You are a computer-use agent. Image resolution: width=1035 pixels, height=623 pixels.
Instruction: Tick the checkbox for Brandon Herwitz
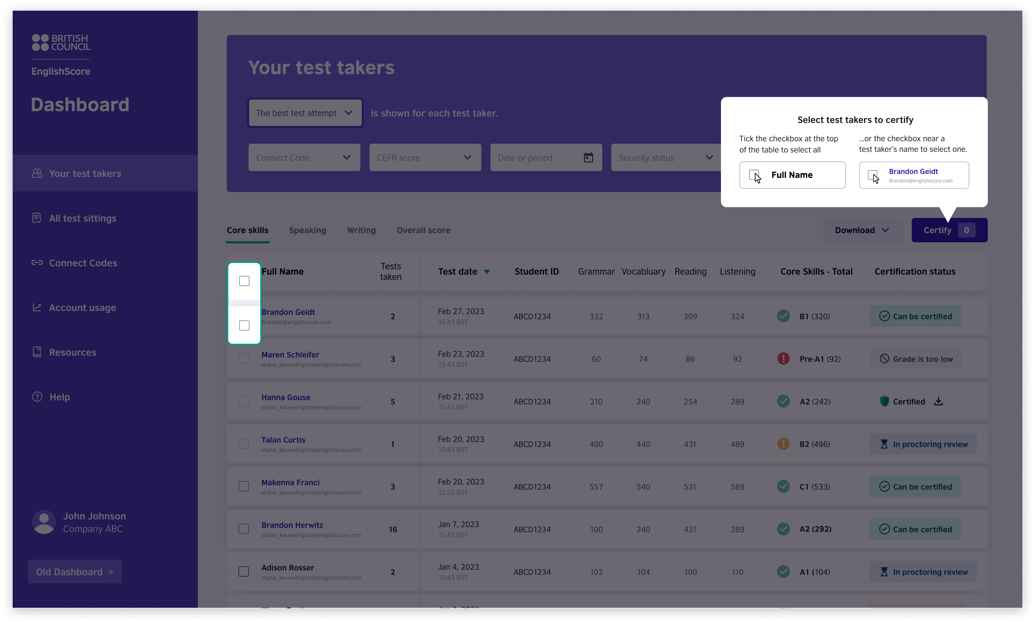[243, 529]
